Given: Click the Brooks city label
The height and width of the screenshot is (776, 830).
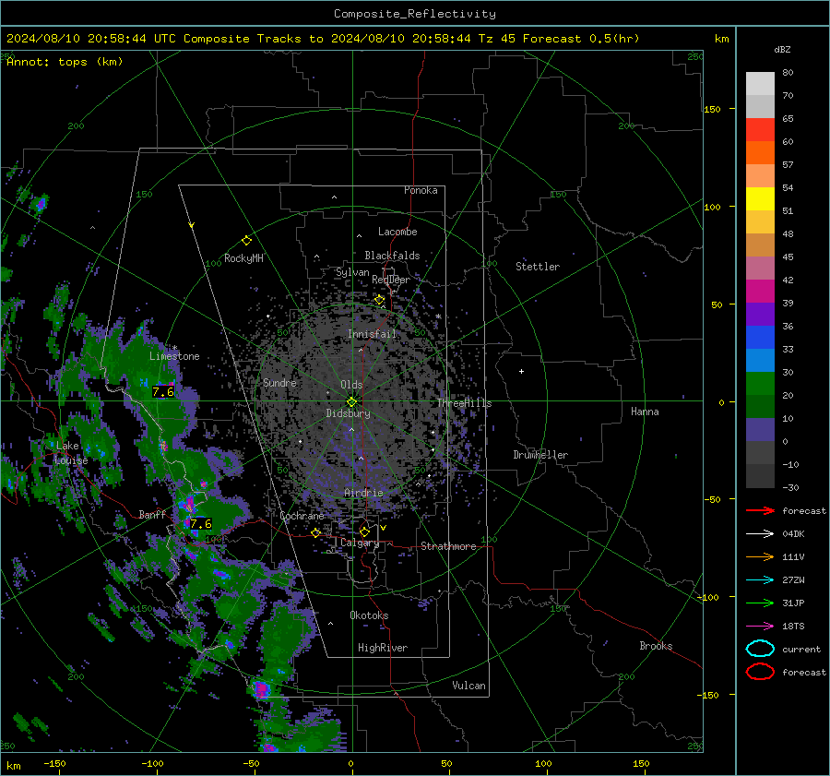Looking at the screenshot, I should [x=656, y=646].
